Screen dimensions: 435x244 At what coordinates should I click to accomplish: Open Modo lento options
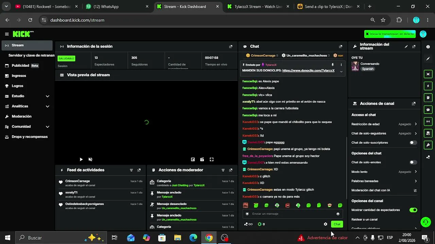point(384,172)
